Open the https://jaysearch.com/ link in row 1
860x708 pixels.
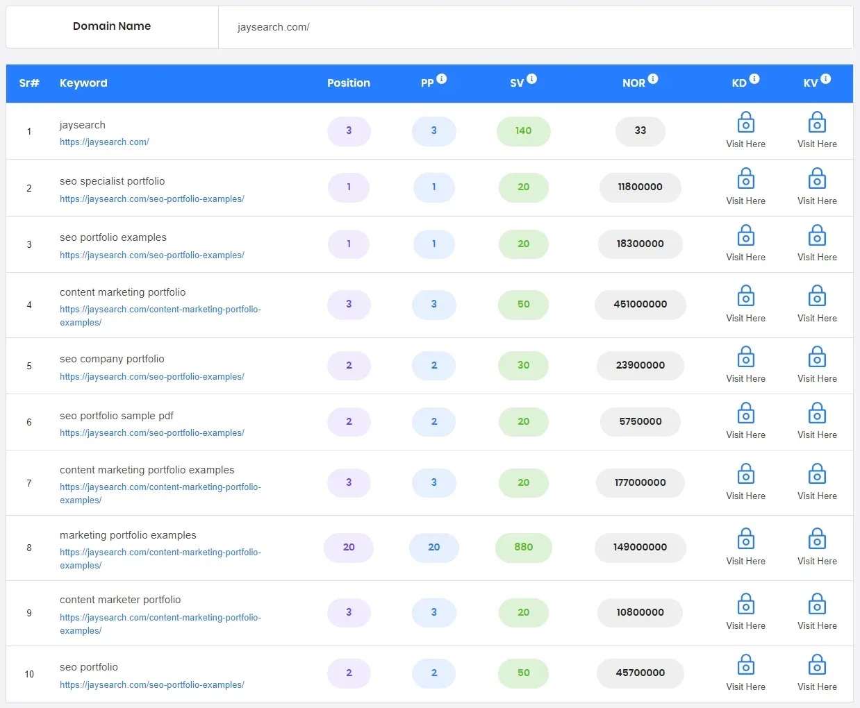[x=104, y=142]
